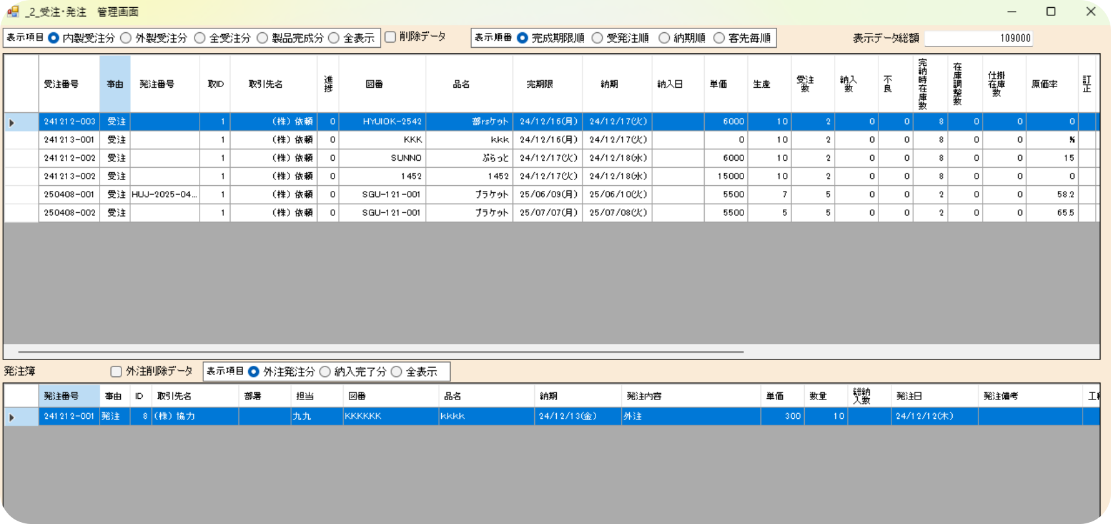This screenshot has height=524, width=1111.
Task: Click the row arrow of 発注 241212-001
Action: (12, 417)
